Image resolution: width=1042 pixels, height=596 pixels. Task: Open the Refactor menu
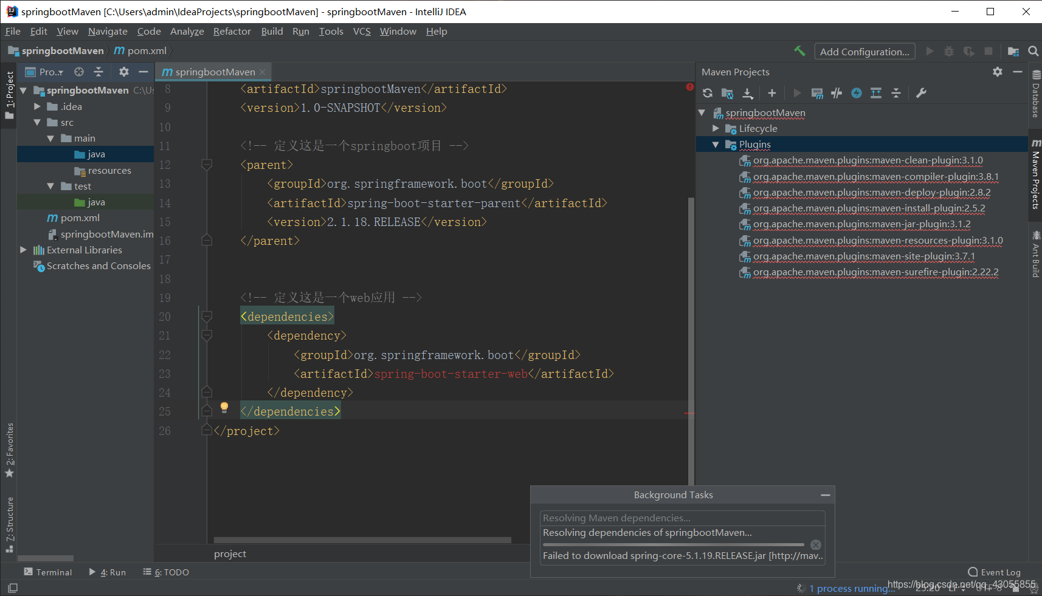point(232,32)
